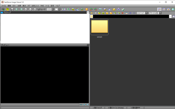Viewport: 175px width, 109px height.
Task: Select the windowed view layout icon
Action: pyautogui.click(x=164, y=9)
